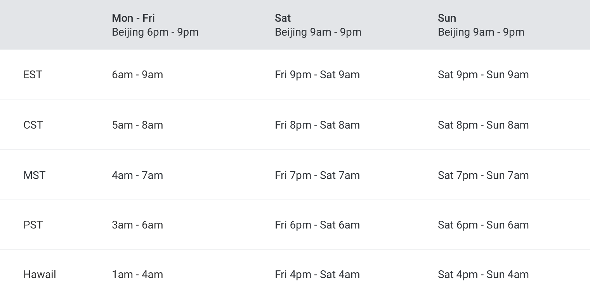Click the Fri 8pm - Sat 8am cell
This screenshot has height=299, width=590.
tap(317, 125)
